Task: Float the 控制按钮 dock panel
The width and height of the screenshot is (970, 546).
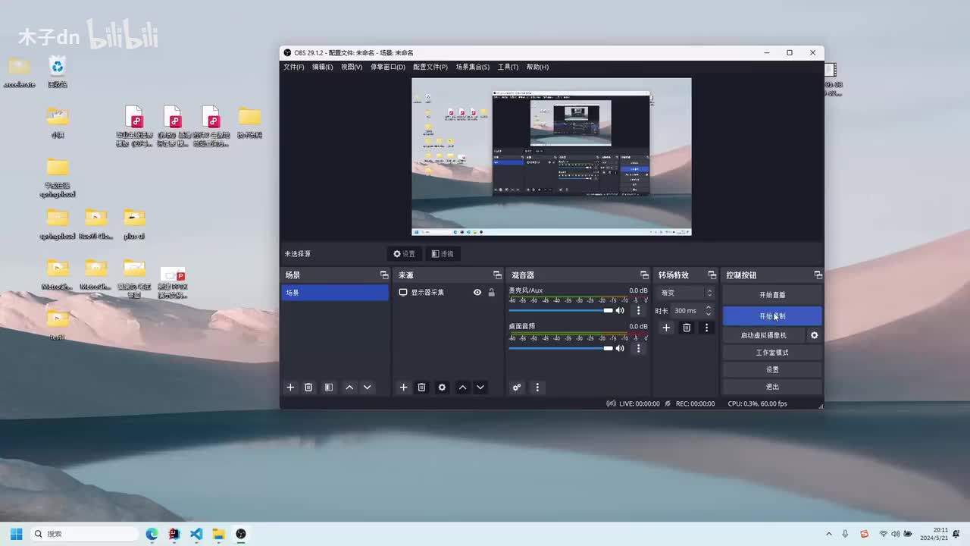Action: coord(818,275)
